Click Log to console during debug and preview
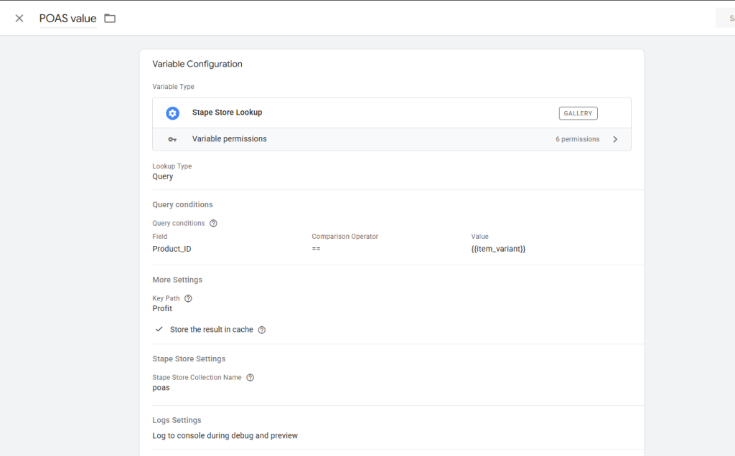The image size is (735, 456). 225,435
